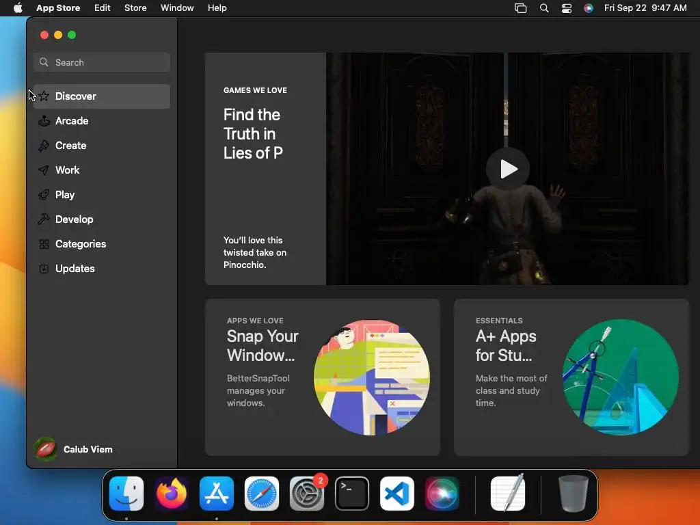Click the Develop hammer icon
Screen dimensions: 700x525
44,219
